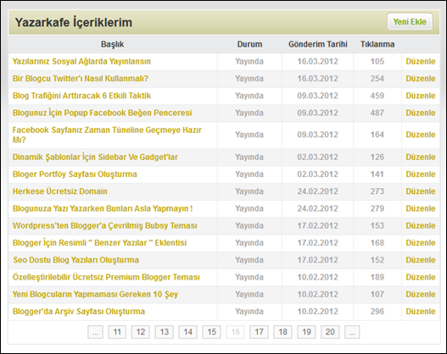Click Düzenle for Facebook Sayfanız Zaman Tüneline row
The image size is (447, 354).
[421, 135]
